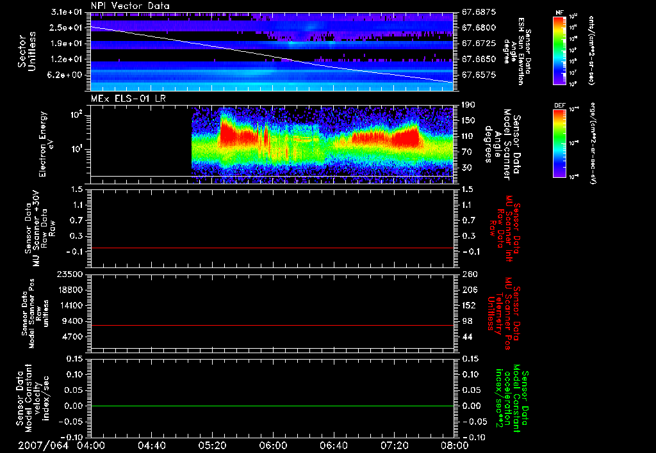Screen dimensions: 656x453
Task: Click the 04:40 time tick label
Action: click(x=151, y=445)
